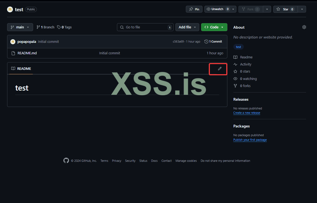
Task: Pin the test repository
Action: coord(194,9)
